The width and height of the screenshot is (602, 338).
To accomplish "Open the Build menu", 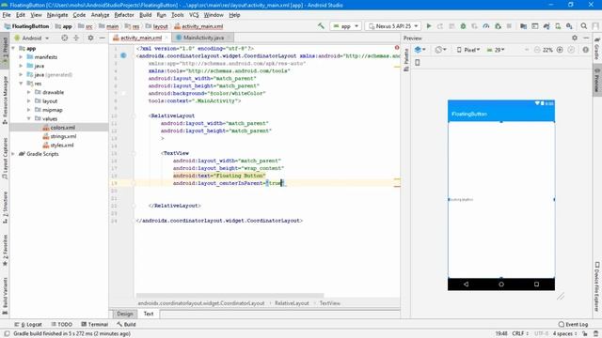I will coord(145,15).
